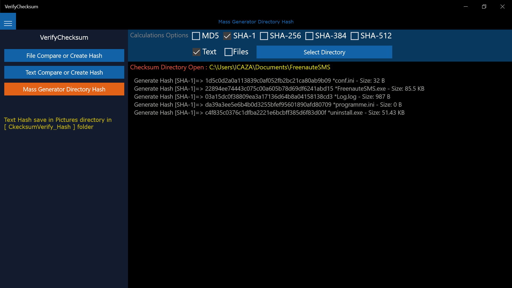Close the VerifyChecksum window
This screenshot has width=512, height=288.
click(x=502, y=6)
